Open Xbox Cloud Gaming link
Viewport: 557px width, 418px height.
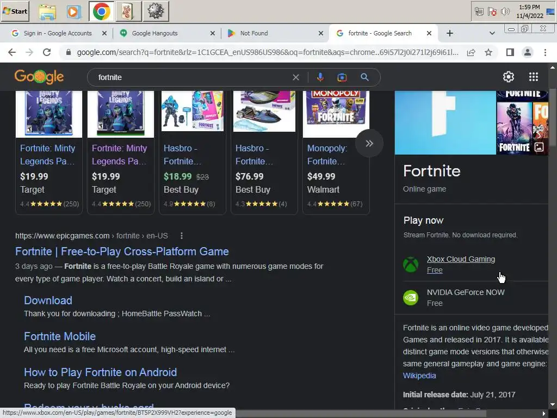(x=461, y=259)
